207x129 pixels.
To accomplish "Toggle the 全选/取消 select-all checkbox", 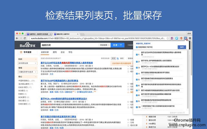I will click(x=137, y=47).
